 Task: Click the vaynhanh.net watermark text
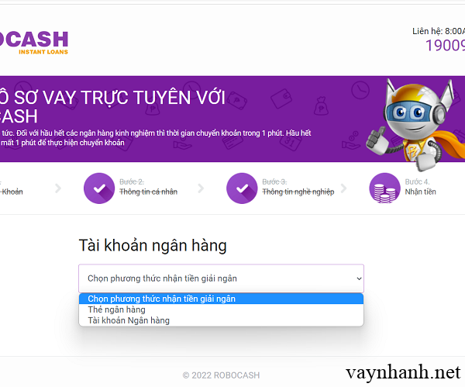(x=403, y=372)
